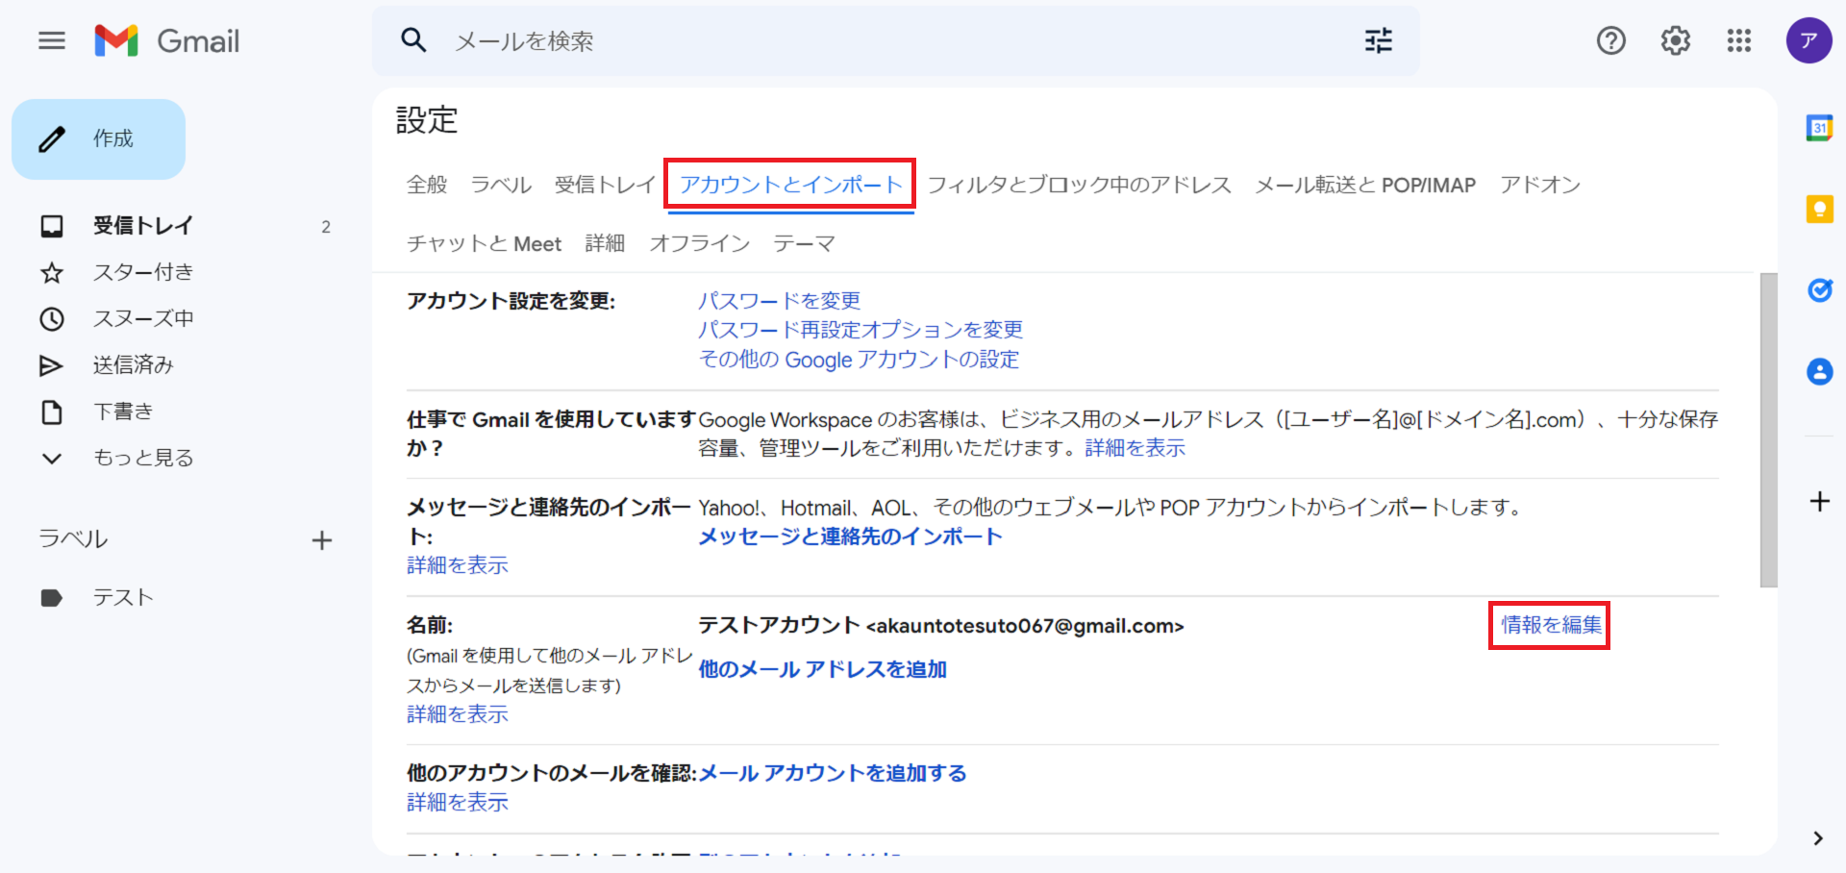Open Google Keep in side panel

(x=1819, y=209)
